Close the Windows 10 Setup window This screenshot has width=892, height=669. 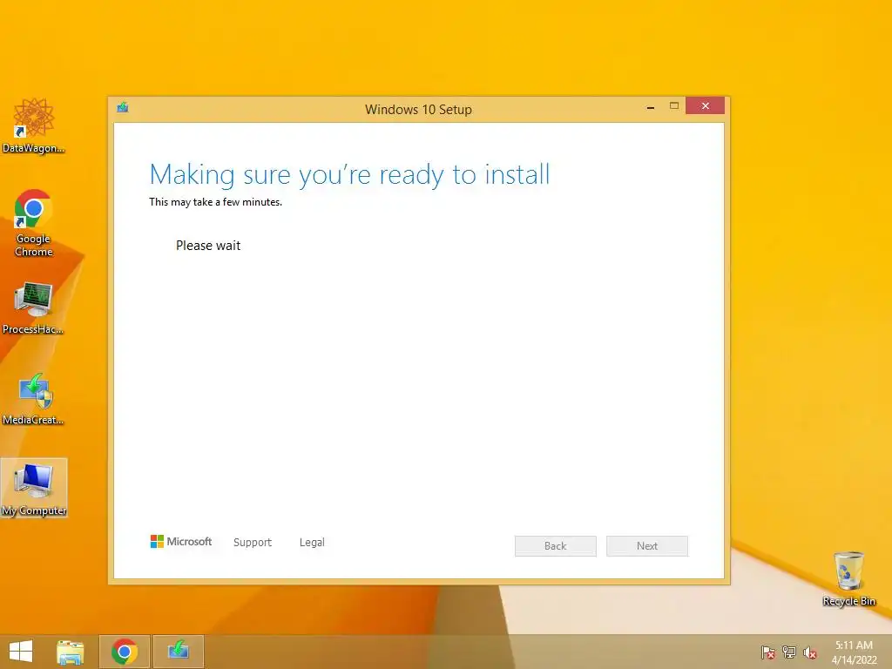click(x=705, y=105)
